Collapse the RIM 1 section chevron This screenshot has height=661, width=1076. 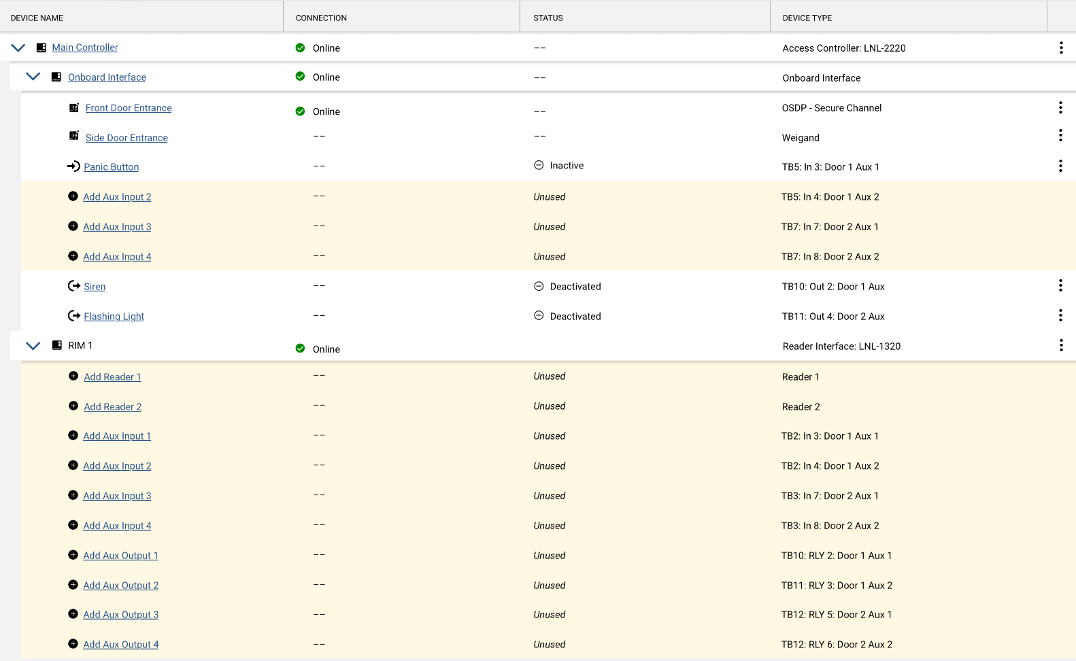(x=33, y=346)
